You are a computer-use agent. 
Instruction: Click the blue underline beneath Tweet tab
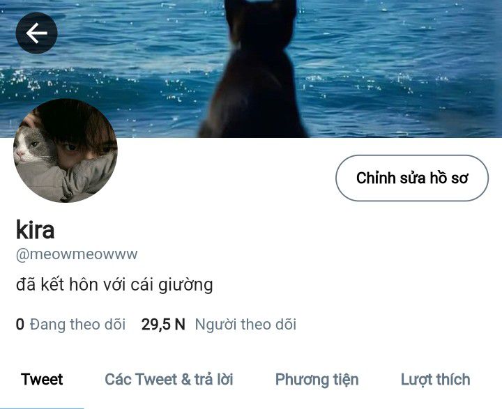point(42,408)
